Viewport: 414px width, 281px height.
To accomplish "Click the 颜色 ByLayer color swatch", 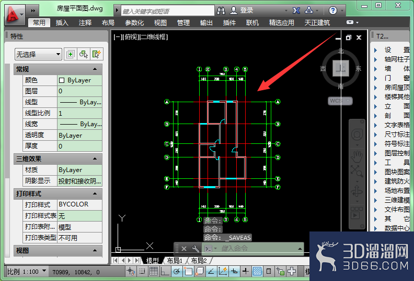I will [x=62, y=80].
